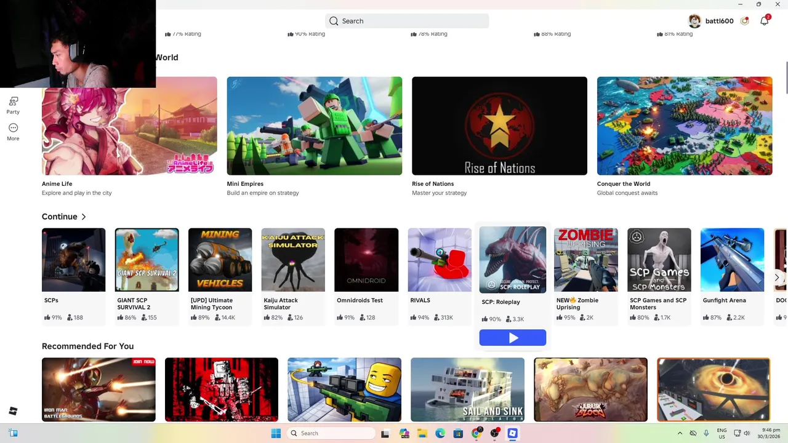Click the Rise of Nations title text

433,184
